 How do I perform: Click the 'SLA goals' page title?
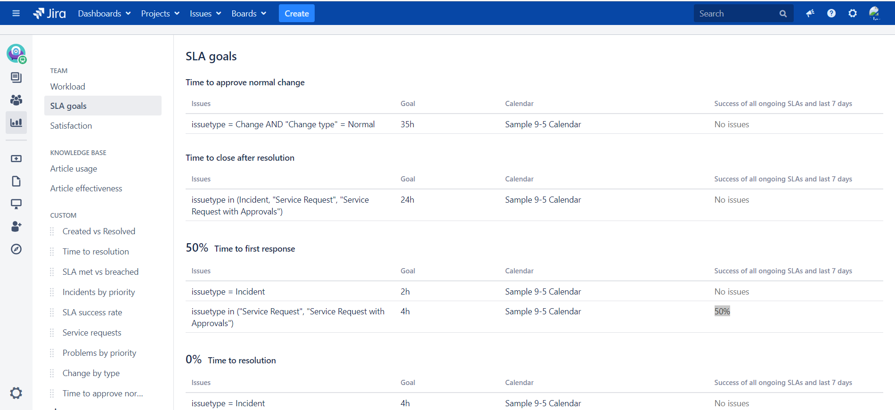click(211, 57)
